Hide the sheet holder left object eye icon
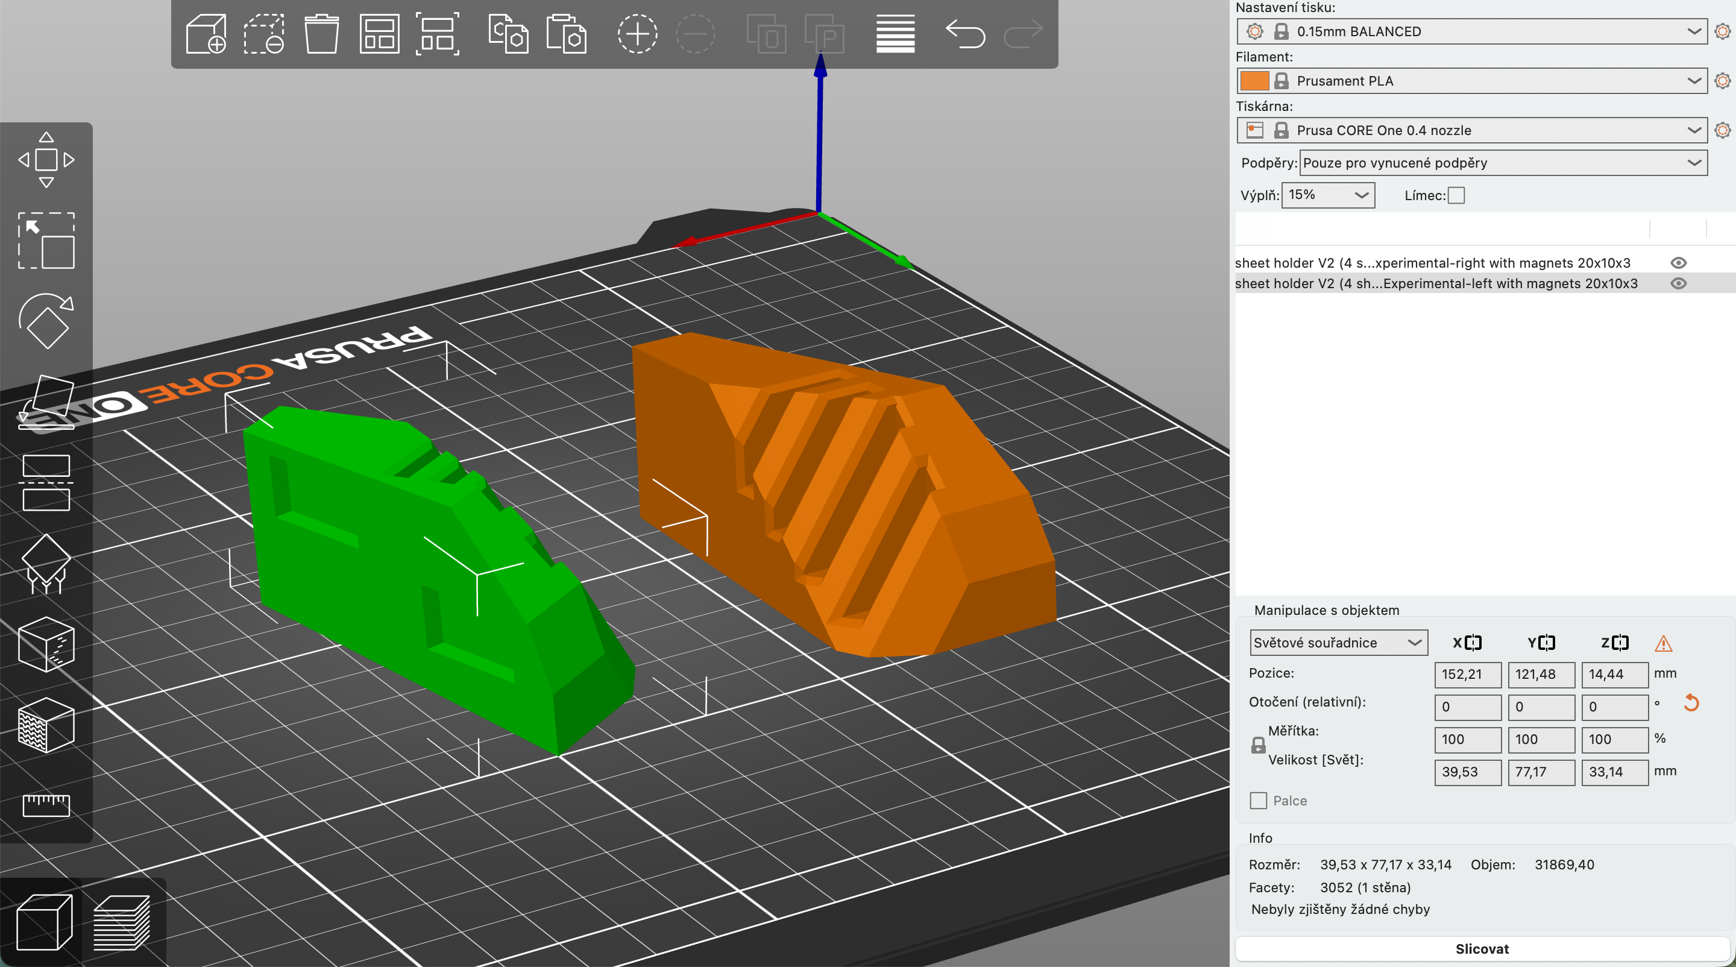This screenshot has width=1736, height=967. [x=1678, y=284]
